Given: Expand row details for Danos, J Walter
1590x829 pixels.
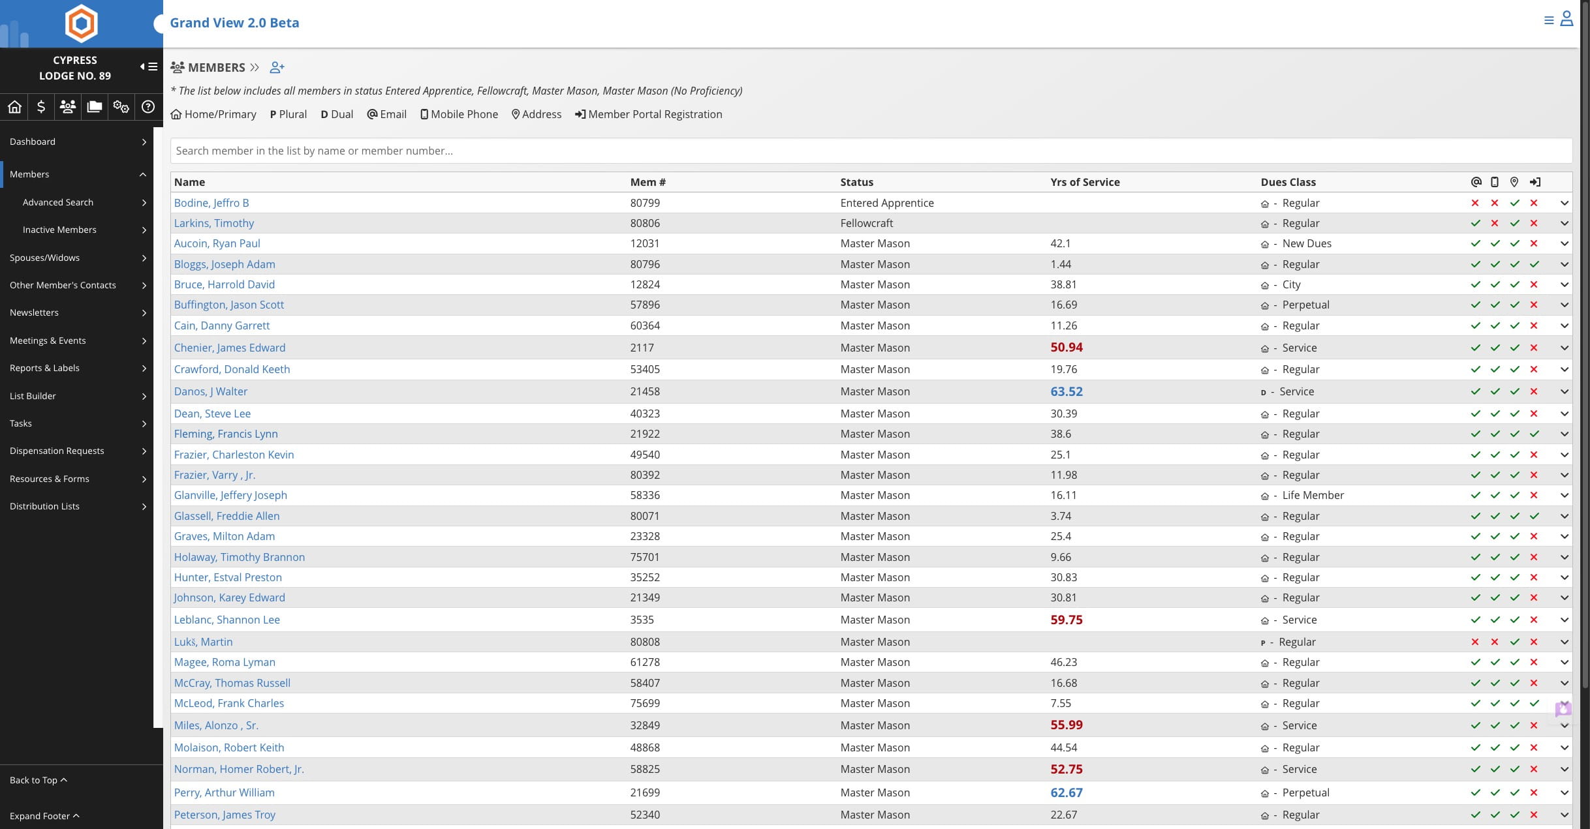Looking at the screenshot, I should coord(1565,391).
